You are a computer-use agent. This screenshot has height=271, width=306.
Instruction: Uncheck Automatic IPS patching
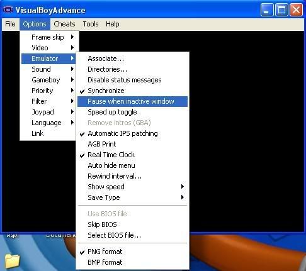click(x=132, y=133)
